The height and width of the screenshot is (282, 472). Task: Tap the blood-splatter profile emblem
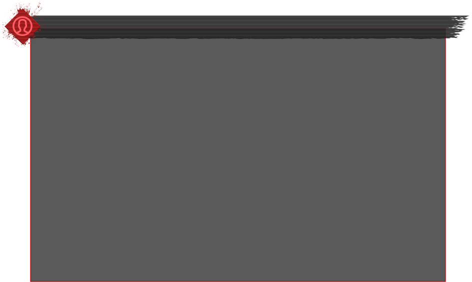[x=23, y=26]
